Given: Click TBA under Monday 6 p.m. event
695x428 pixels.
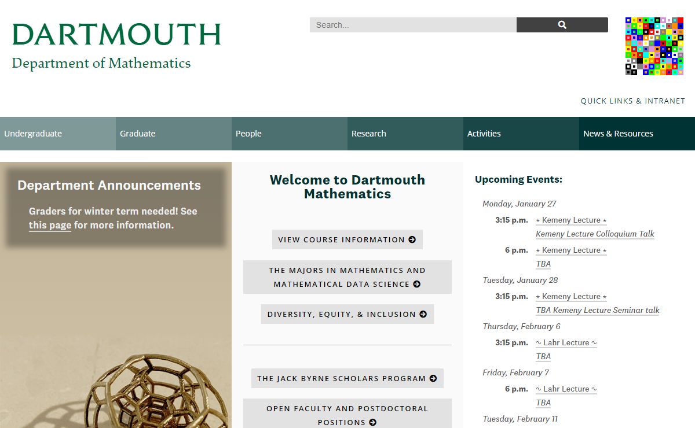Looking at the screenshot, I should 543,264.
